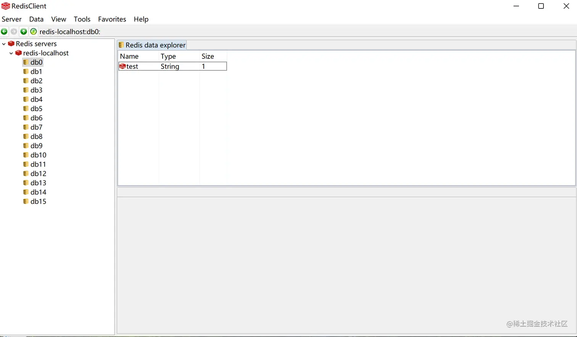The image size is (577, 337).
Task: Click the database icon beside db9
Action: click(26, 146)
